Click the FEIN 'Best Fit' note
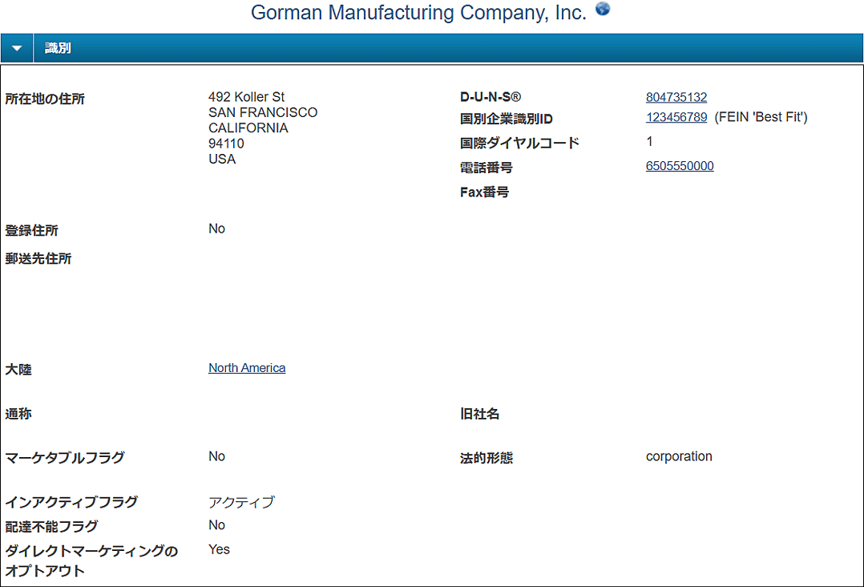The image size is (864, 587). click(x=761, y=117)
